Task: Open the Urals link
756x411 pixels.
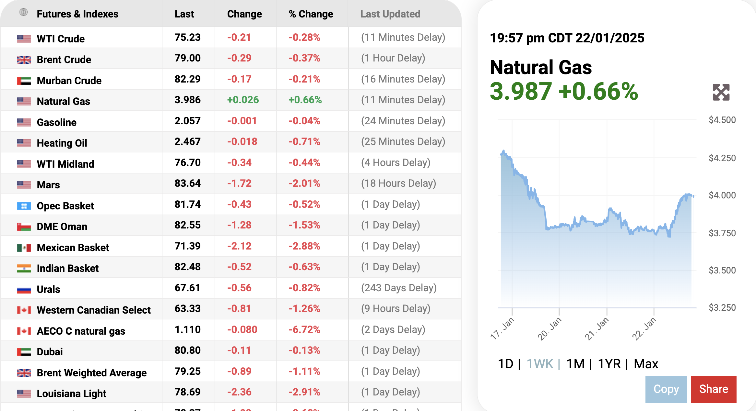Action: tap(49, 289)
